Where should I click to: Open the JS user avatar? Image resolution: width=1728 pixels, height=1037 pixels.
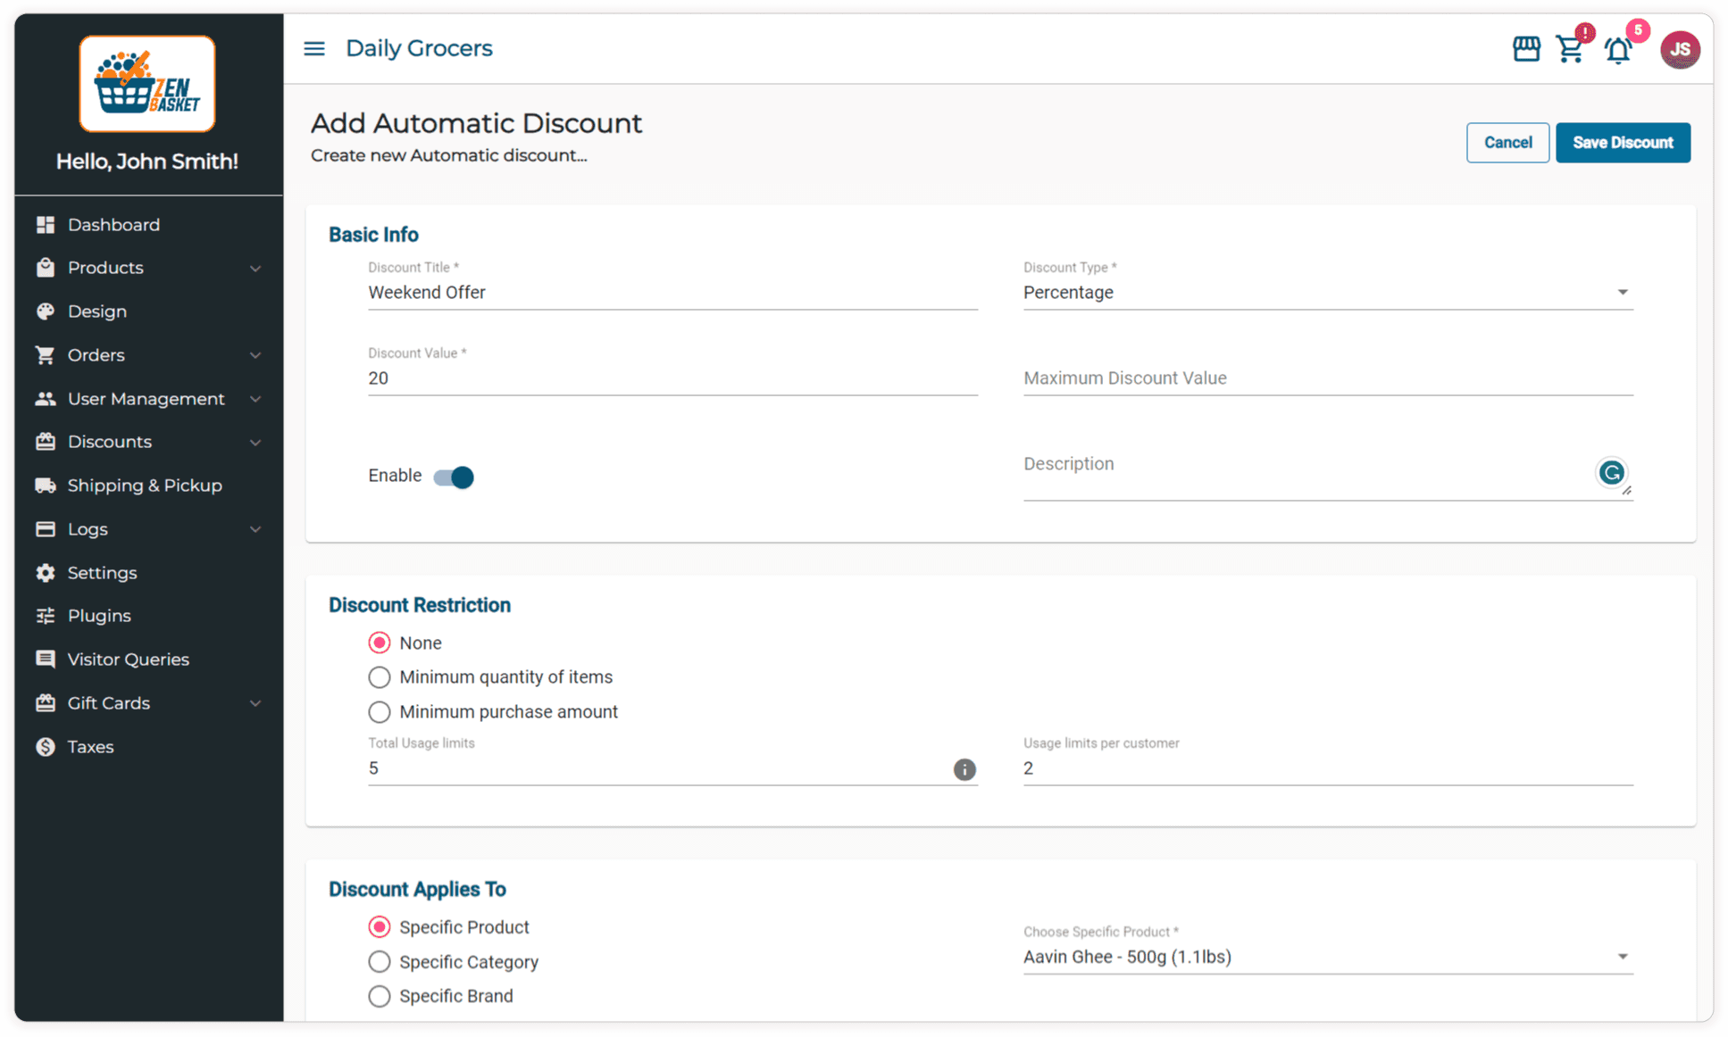[1679, 49]
